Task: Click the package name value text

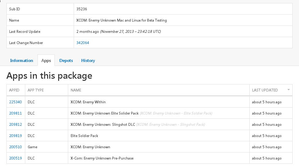Action: (121, 20)
